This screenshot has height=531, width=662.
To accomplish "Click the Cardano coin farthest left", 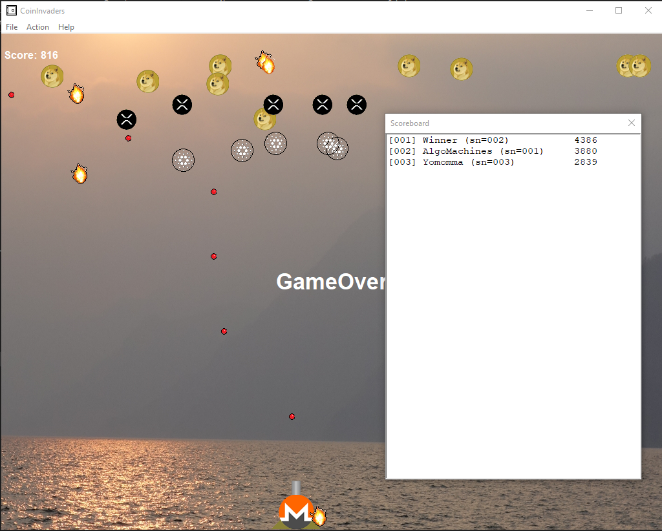I will pyautogui.click(x=183, y=160).
